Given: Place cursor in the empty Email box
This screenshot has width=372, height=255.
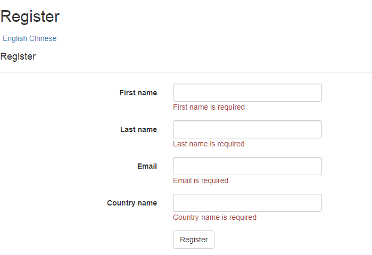Looking at the screenshot, I should [247, 166].
